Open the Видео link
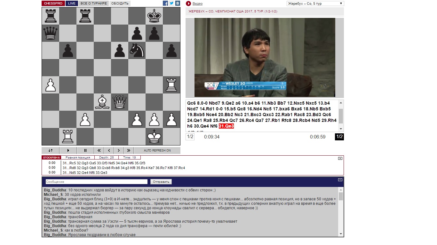Screen dimensions: 437x245 coord(197,4)
